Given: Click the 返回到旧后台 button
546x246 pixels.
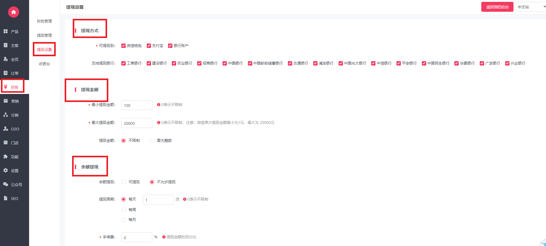Looking at the screenshot, I should (497, 7).
